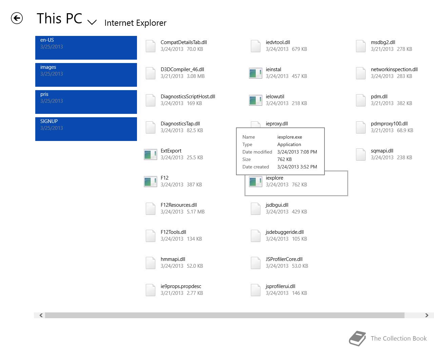Click the DiagnosticsScriptHost.dll file name
Viewport: 434px width, 347px height.
pos(188,97)
